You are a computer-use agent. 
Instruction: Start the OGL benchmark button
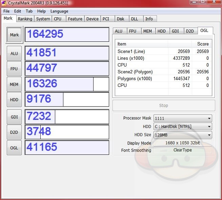(14, 148)
